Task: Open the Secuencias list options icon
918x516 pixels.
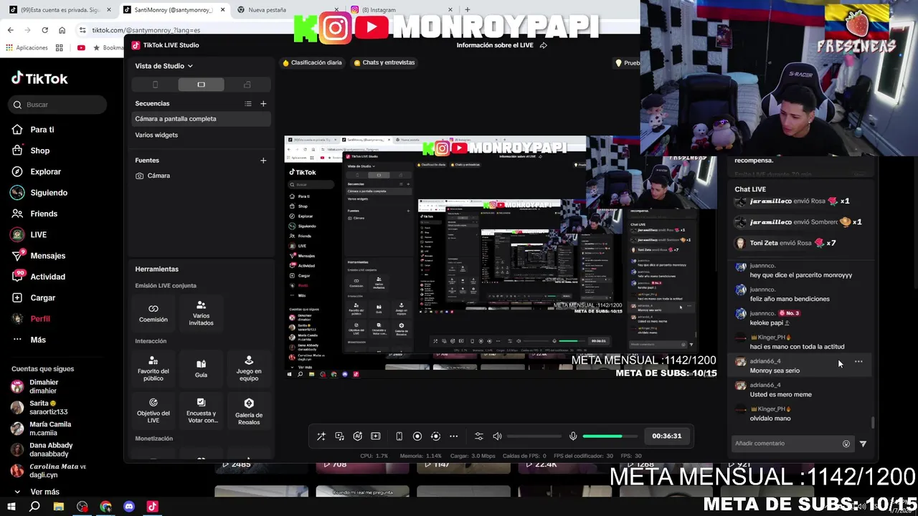Action: (x=248, y=103)
